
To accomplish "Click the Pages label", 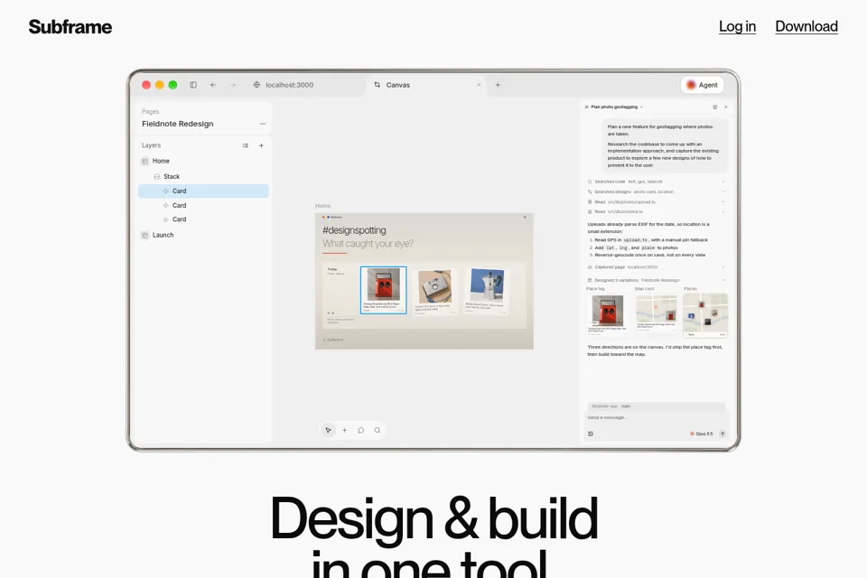I will (151, 112).
